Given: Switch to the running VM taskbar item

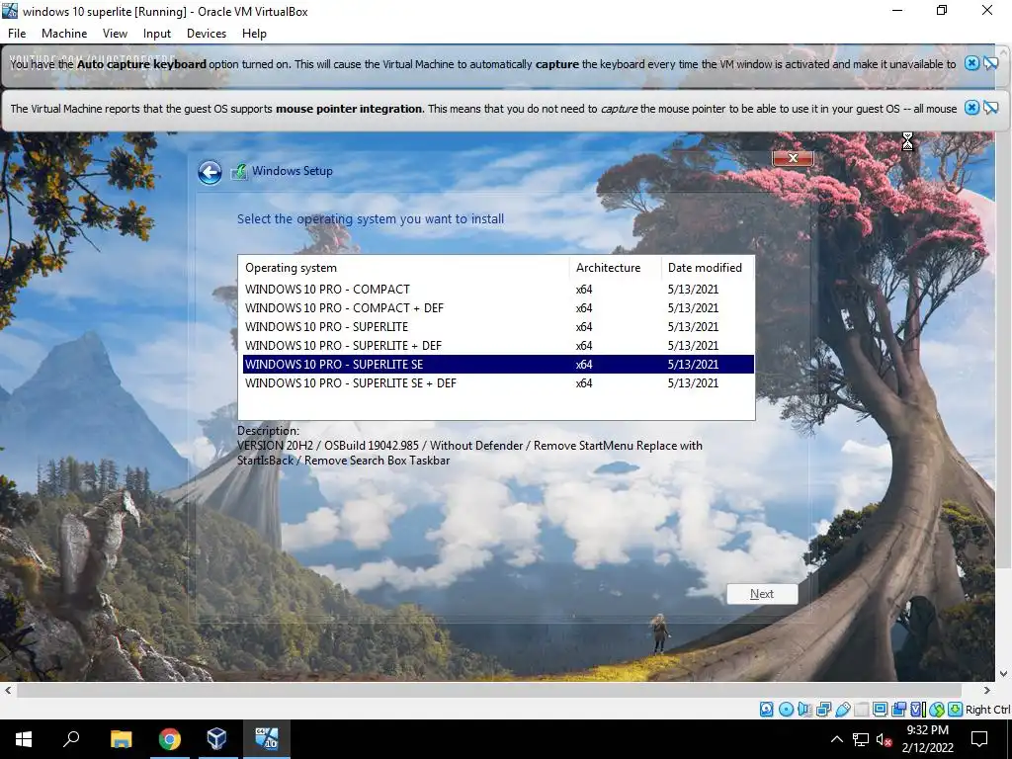Looking at the screenshot, I should (x=266, y=739).
